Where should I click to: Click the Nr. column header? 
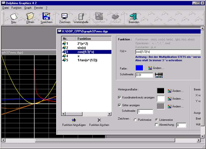coord(69,39)
